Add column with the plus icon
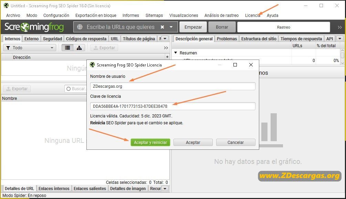This screenshot has width=346, height=199. click(167, 57)
